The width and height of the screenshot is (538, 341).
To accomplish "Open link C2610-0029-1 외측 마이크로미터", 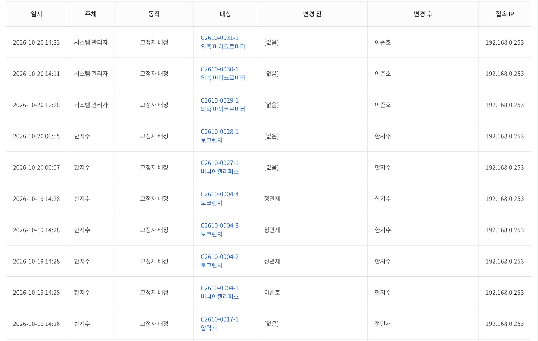I will [223, 105].
